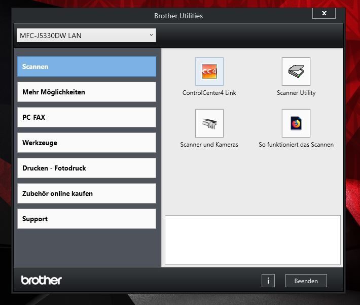Launch the Scanner Utility icon

(296, 72)
